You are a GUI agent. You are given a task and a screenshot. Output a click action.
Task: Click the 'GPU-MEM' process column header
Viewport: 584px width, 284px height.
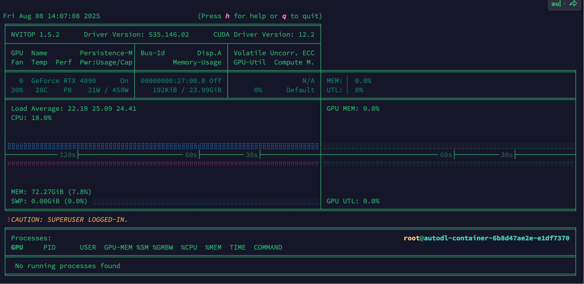click(118, 248)
